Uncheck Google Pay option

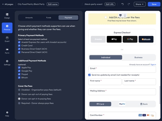click(19, 71)
